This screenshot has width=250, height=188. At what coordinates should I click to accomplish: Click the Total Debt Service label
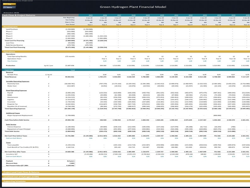pyautogui.click(x=12, y=131)
